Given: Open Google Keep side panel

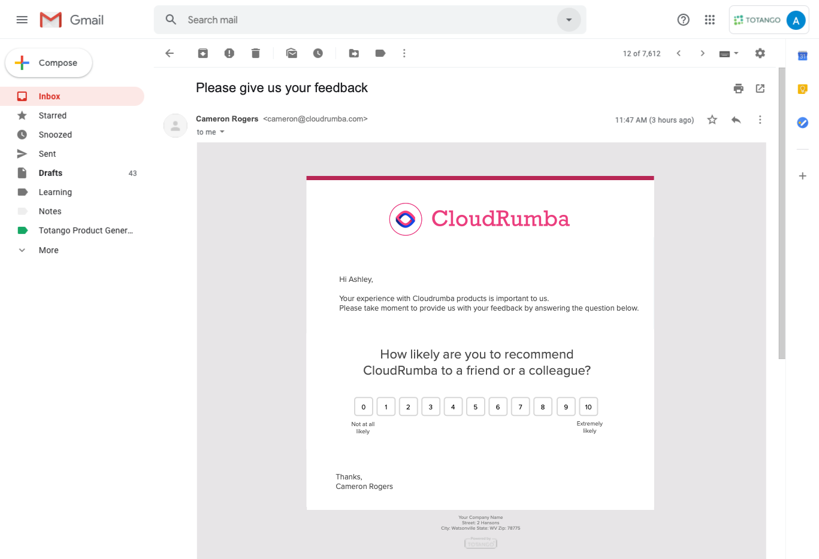Looking at the screenshot, I should coord(803,89).
